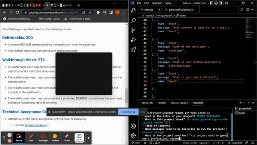This screenshot has height=145, width=257.
Task: Share this page from the address bar
Action: pyautogui.click(x=84, y=12)
